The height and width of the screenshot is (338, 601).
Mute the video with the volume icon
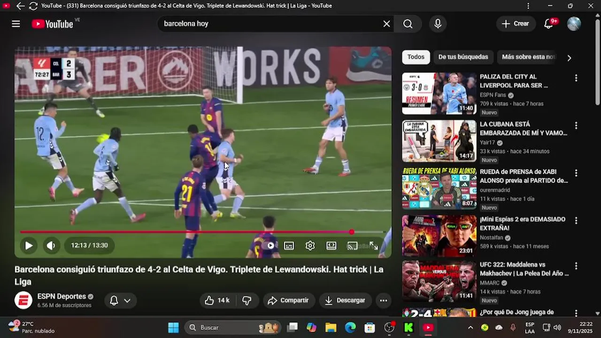coord(51,245)
